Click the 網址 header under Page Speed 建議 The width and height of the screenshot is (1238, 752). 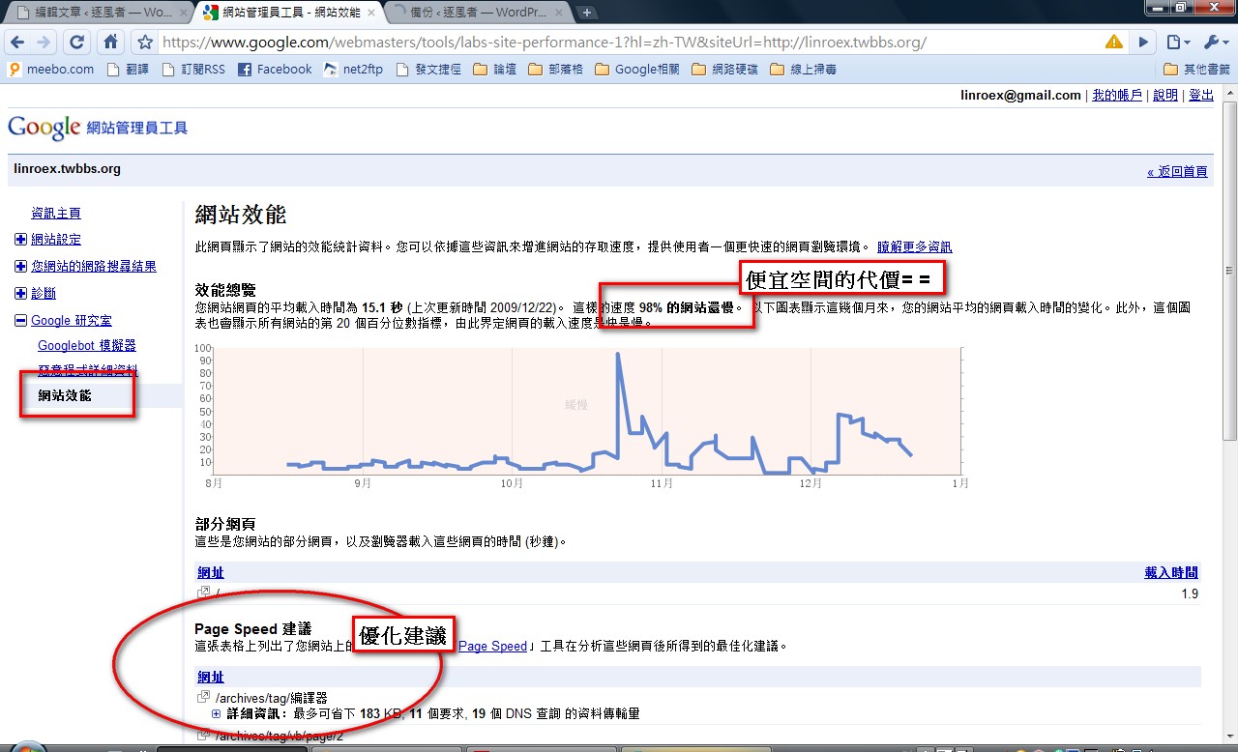211,677
